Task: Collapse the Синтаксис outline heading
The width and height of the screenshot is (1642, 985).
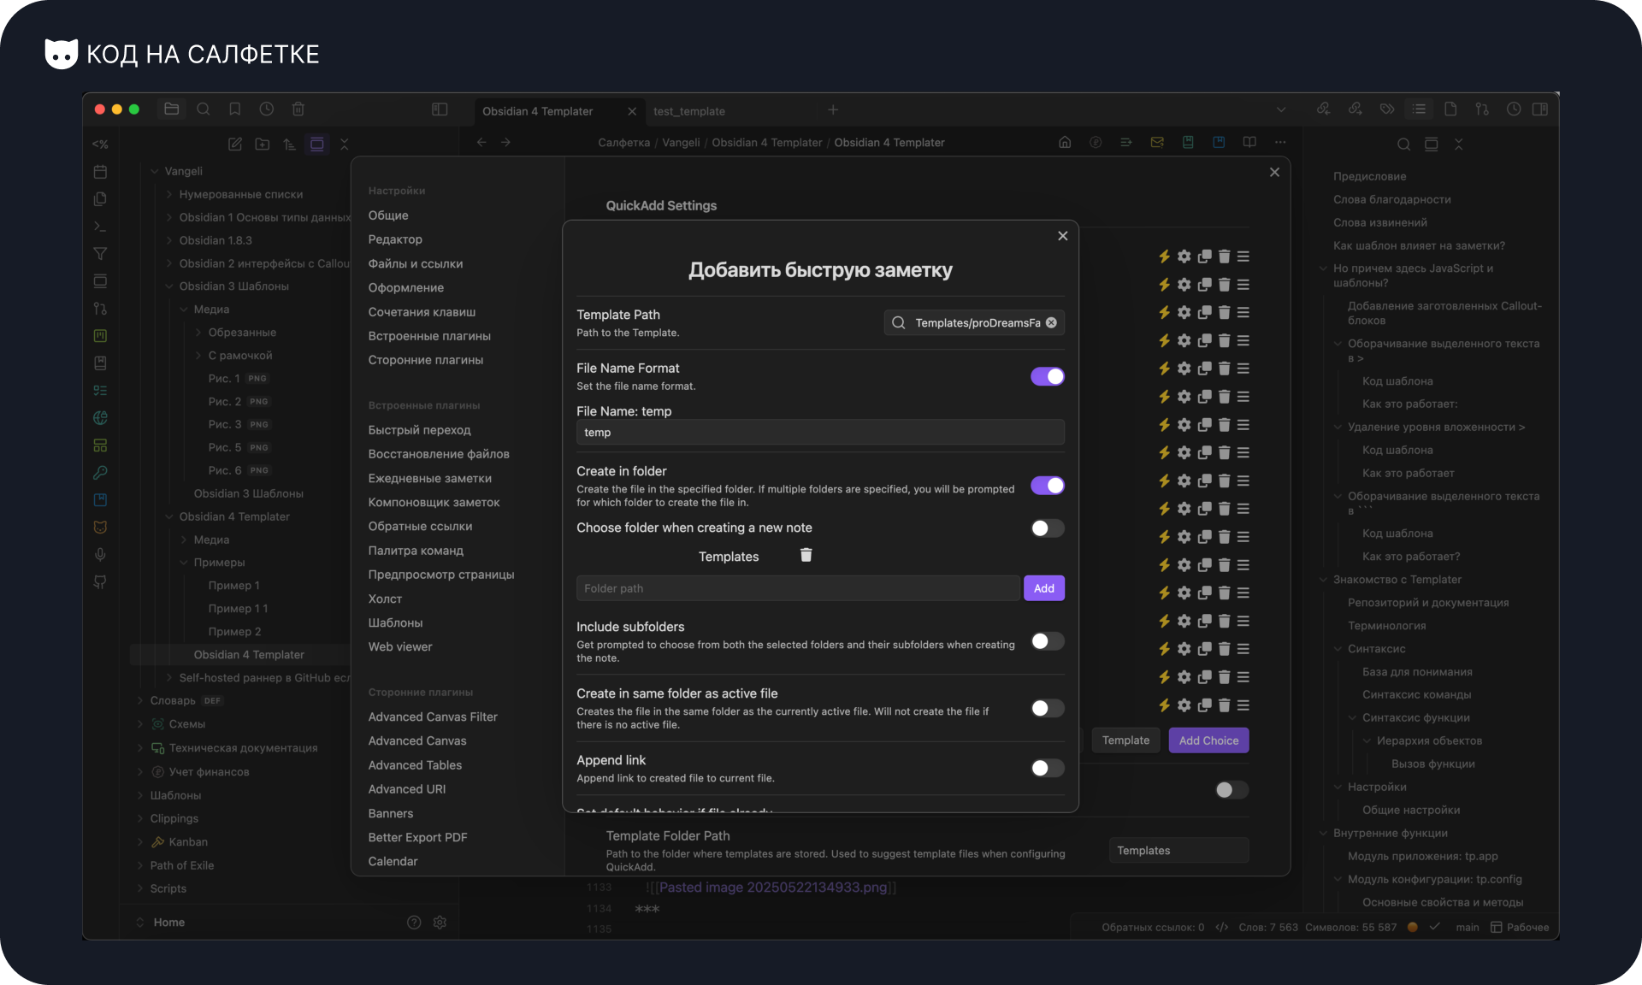Action: pyautogui.click(x=1338, y=649)
